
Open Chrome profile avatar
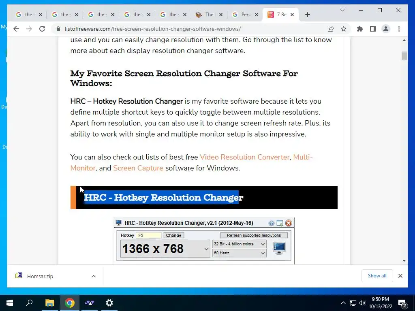[386, 29]
